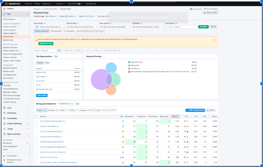Click the View details button

[42, 96]
